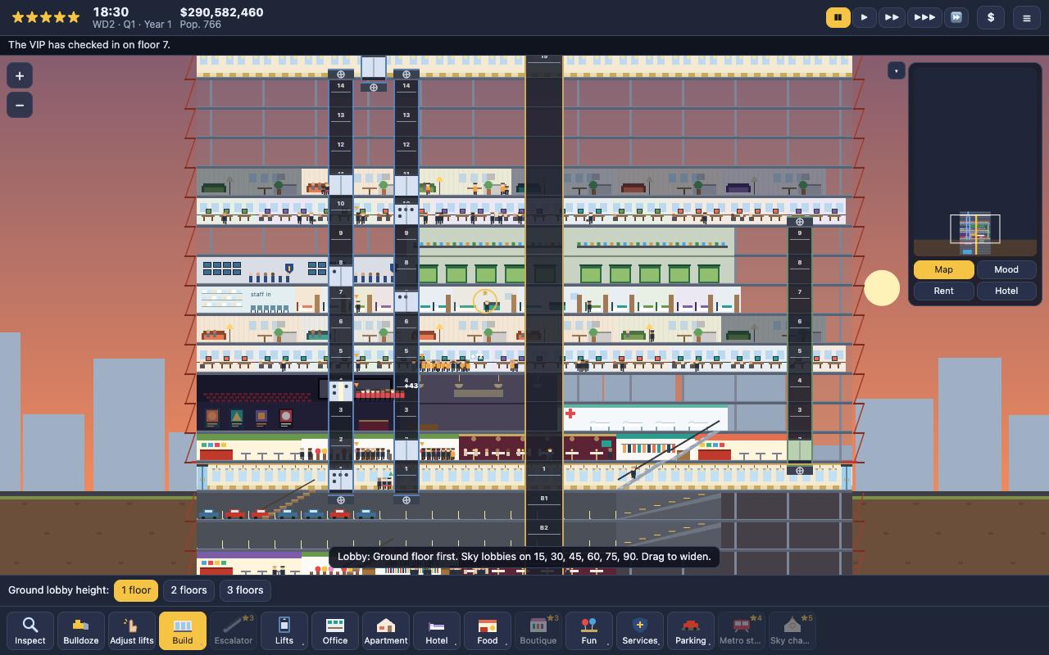Viewport: 1049px width, 655px height.
Task: Click the blue skip-ahead button
Action: [956, 17]
